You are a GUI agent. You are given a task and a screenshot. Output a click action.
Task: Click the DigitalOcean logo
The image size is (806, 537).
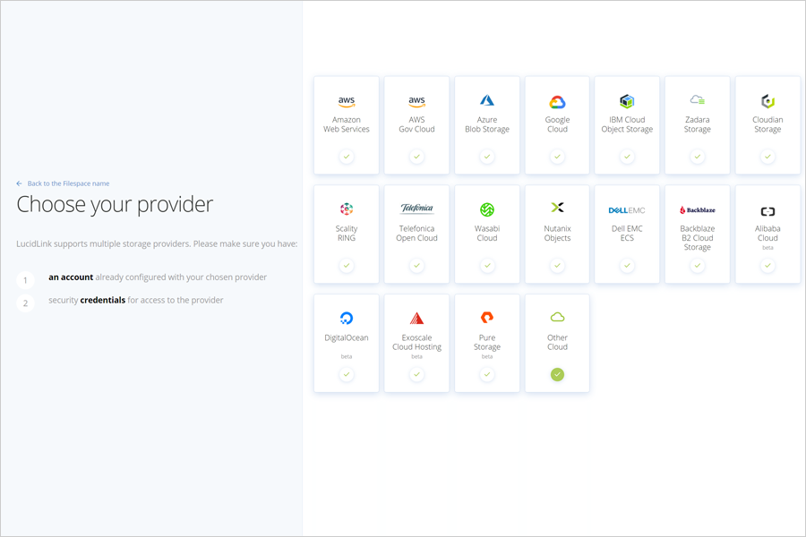pyautogui.click(x=347, y=318)
